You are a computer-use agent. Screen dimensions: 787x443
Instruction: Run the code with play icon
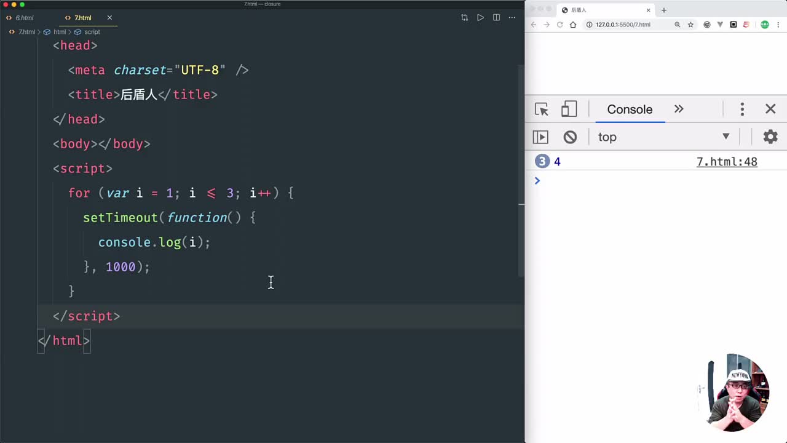pos(480,18)
